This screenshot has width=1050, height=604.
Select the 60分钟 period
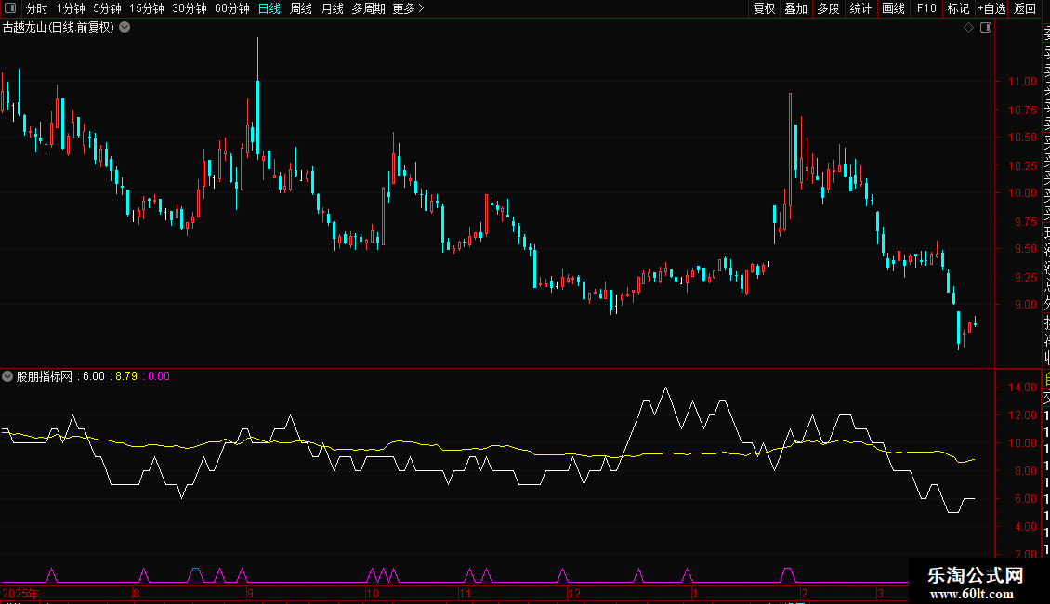(x=231, y=8)
